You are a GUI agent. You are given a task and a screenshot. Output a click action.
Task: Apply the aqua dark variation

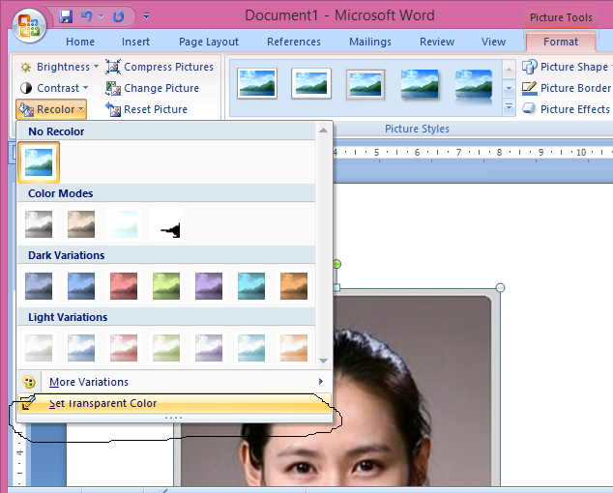(251, 286)
